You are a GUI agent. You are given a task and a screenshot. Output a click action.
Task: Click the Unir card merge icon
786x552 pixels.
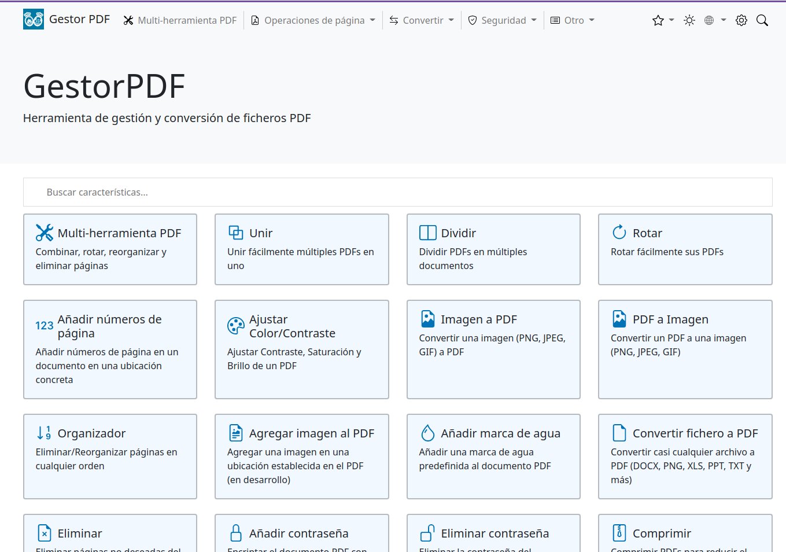[236, 233]
